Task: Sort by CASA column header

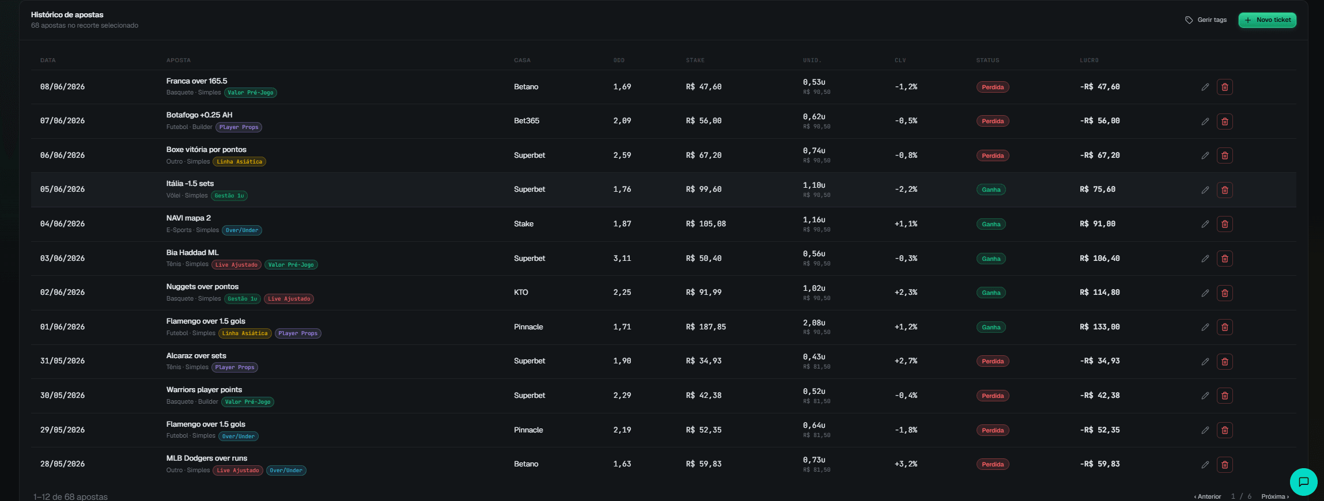Action: pyautogui.click(x=522, y=60)
